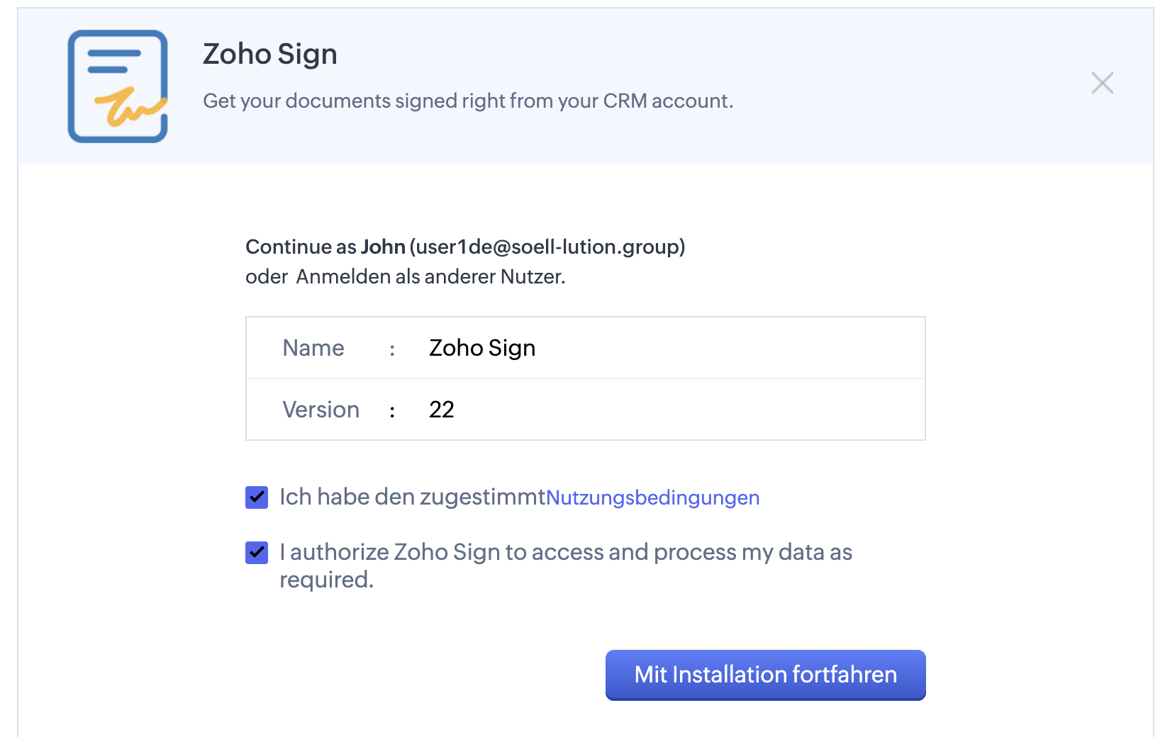Toggle the data access authorization checkbox
The height and width of the screenshot is (737, 1170).
click(x=257, y=553)
